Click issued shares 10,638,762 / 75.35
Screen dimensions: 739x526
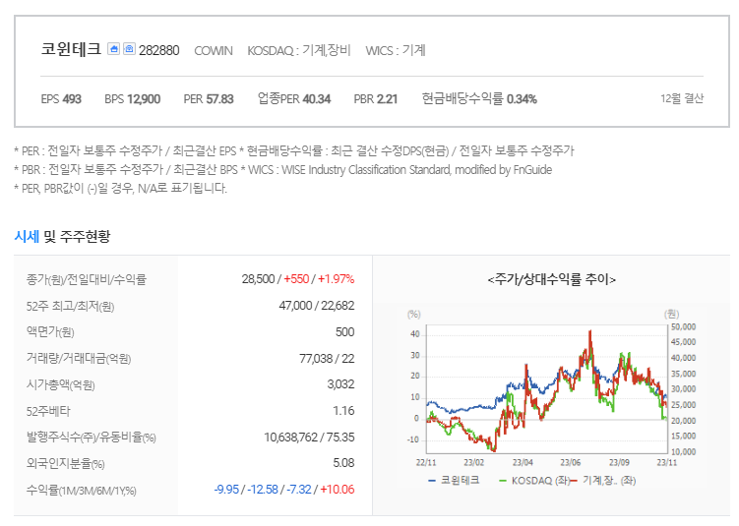coord(309,437)
